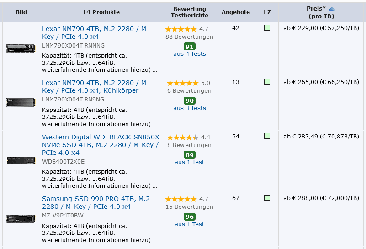366x249 pixels.
Task: Click '15 Bewertungen' text
Action: click(189, 207)
